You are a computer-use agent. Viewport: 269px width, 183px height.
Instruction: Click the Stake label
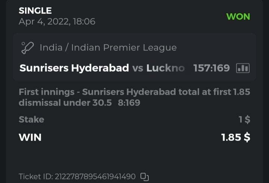(x=31, y=120)
